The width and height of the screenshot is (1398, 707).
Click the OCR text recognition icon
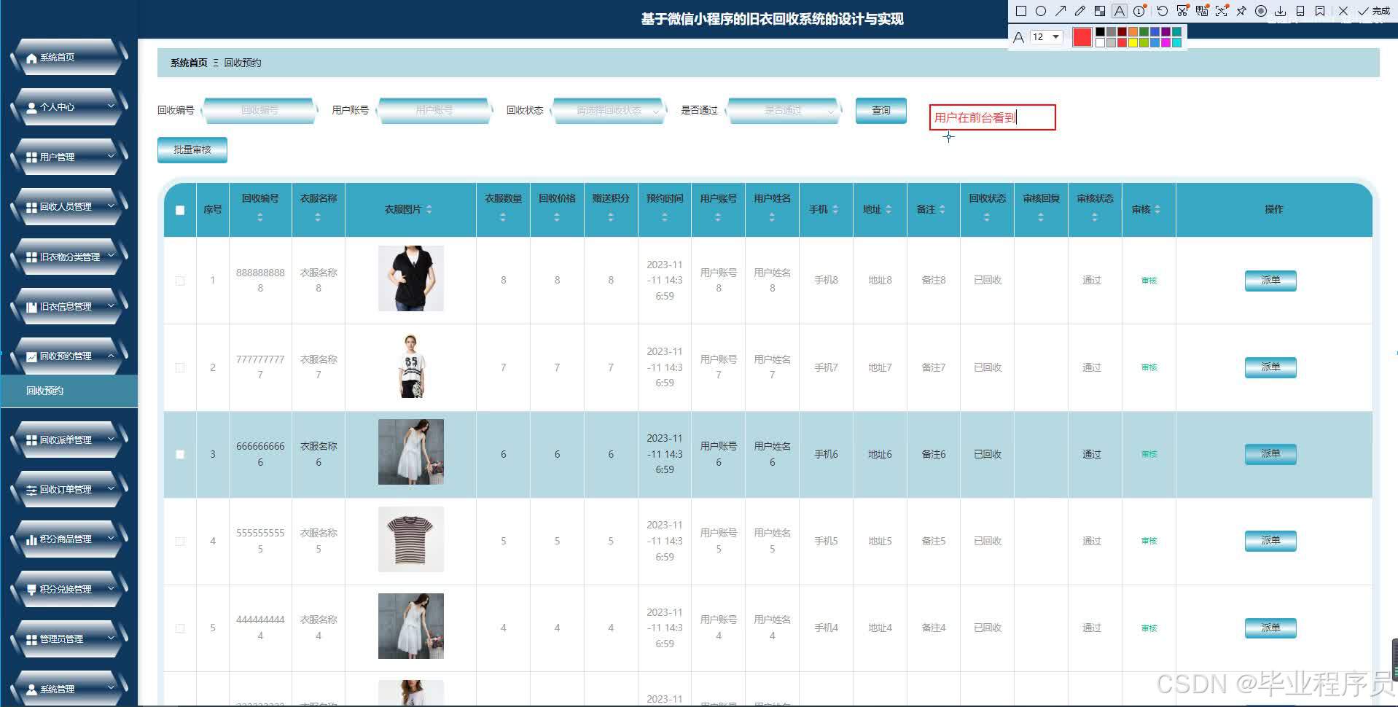(x=1221, y=11)
